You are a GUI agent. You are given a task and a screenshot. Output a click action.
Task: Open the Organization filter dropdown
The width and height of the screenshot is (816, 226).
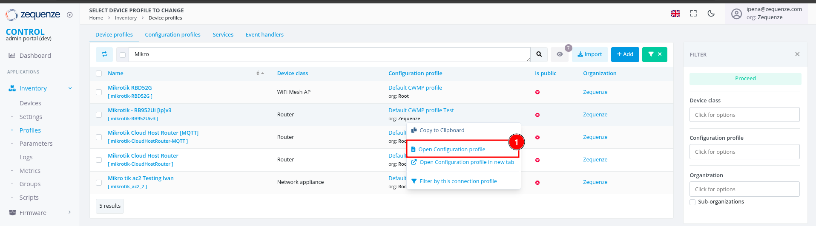click(744, 189)
